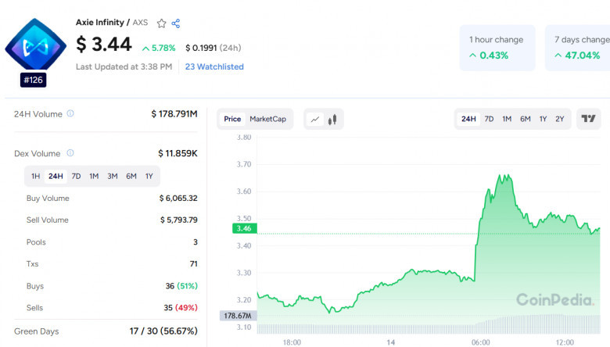Click the 1 hour change card

[x=497, y=48]
